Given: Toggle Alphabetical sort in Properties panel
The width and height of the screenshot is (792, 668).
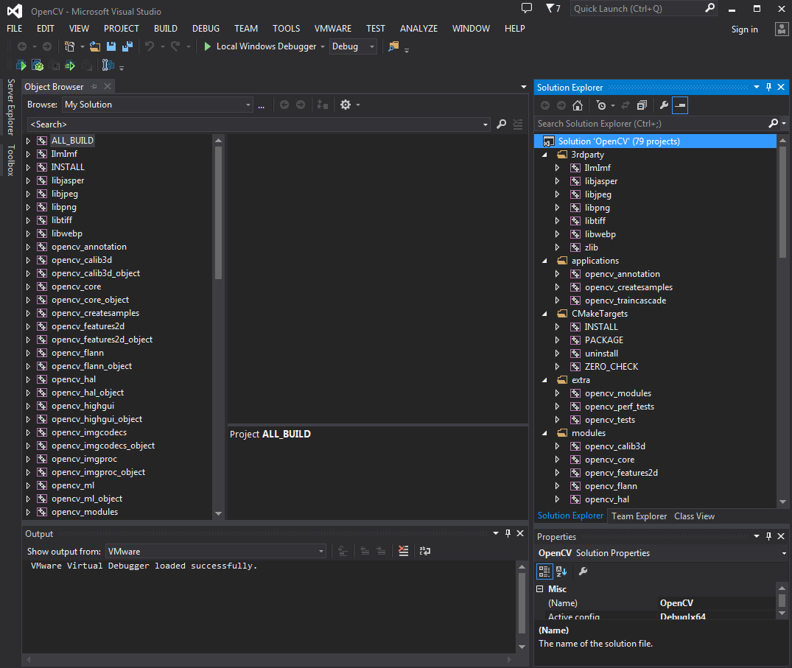Looking at the screenshot, I should pyautogui.click(x=561, y=571).
